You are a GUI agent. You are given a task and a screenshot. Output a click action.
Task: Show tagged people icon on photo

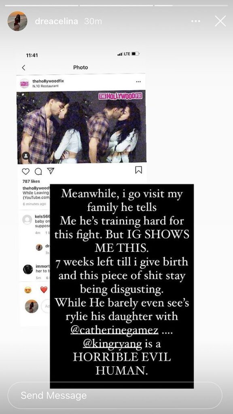point(26,156)
